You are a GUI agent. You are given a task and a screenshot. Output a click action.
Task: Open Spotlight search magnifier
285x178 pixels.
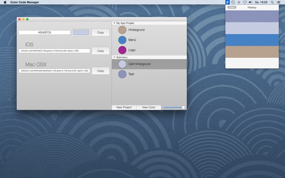click(273, 2)
